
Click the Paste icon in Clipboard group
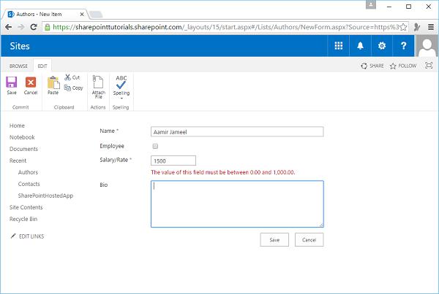coord(53,84)
